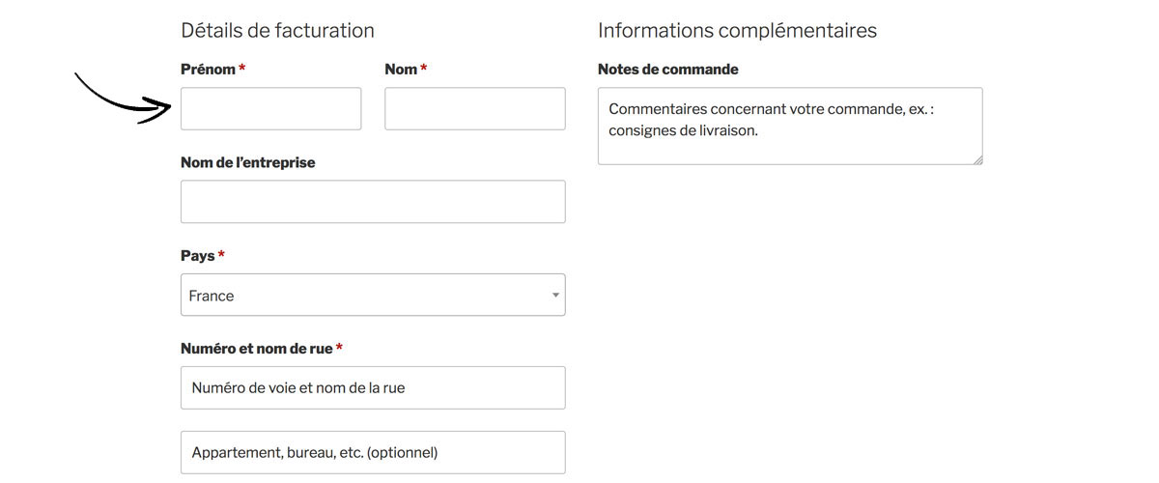Select the Nom de l'entreprise input field
The height and width of the screenshot is (483, 1159).
(373, 202)
